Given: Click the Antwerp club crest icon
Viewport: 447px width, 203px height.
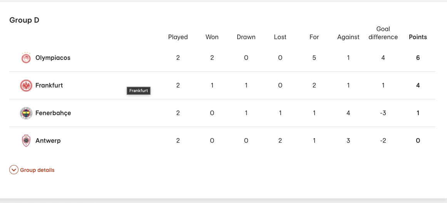Looking at the screenshot, I should pos(26,140).
